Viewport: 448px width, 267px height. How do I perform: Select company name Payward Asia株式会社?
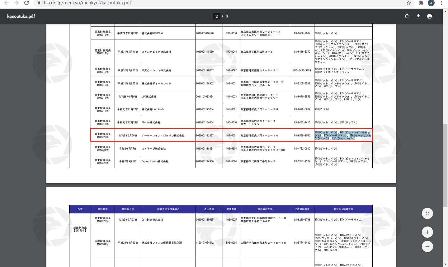(x=155, y=161)
